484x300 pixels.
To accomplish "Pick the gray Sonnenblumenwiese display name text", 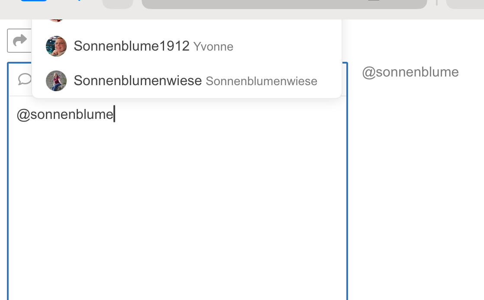I will pos(261,81).
